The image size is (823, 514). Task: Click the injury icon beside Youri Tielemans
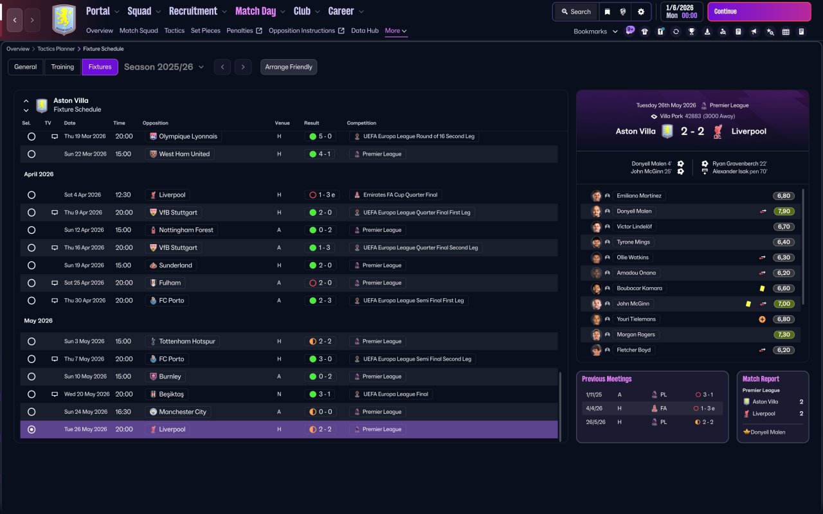[763, 319]
